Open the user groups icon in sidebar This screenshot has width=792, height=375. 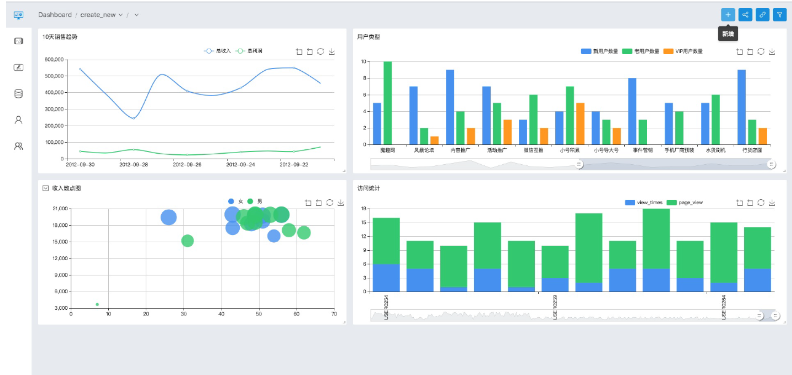click(18, 146)
